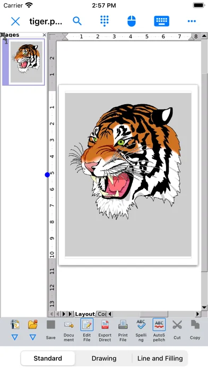
Task: Click the Print File icon
Action: 123,330
